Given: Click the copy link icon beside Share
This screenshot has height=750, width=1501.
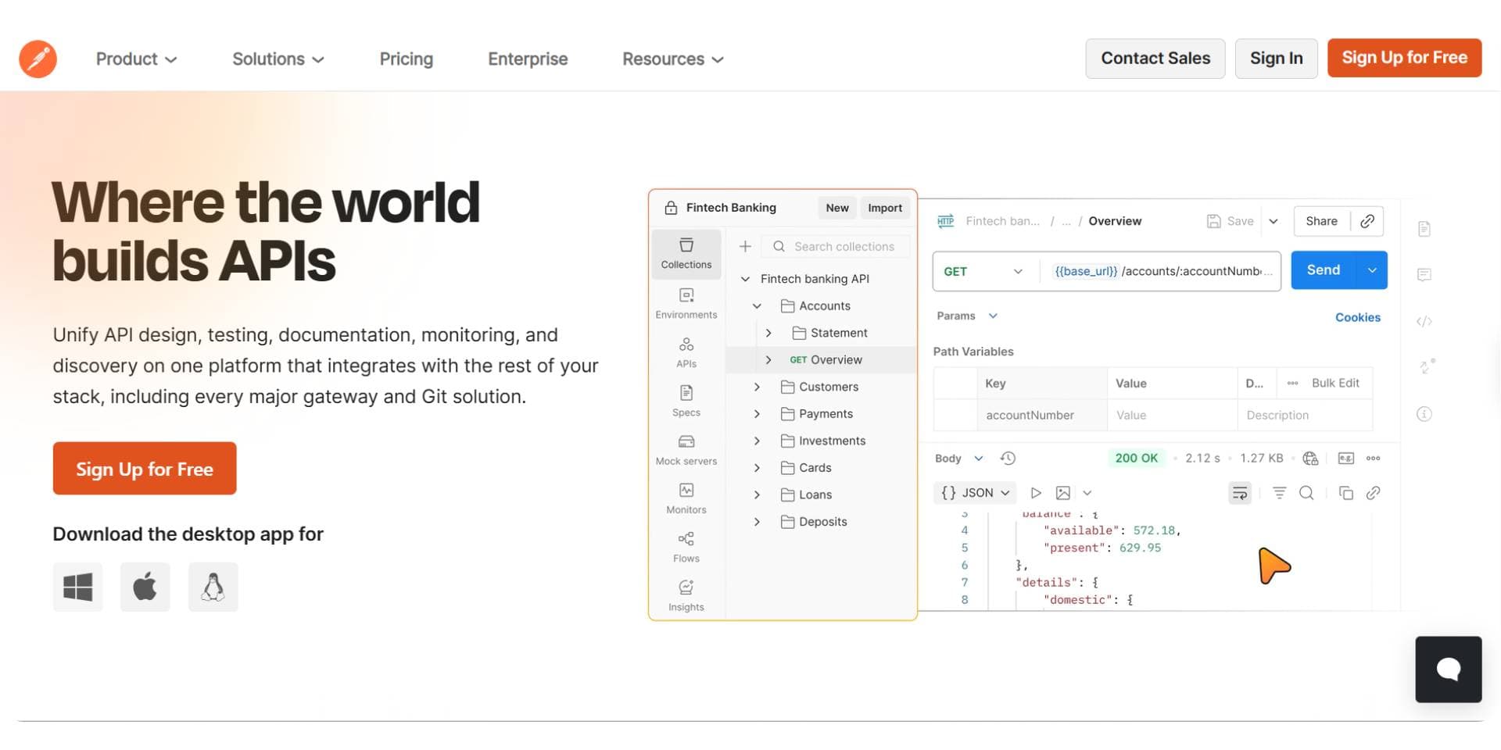Looking at the screenshot, I should coord(1367,221).
